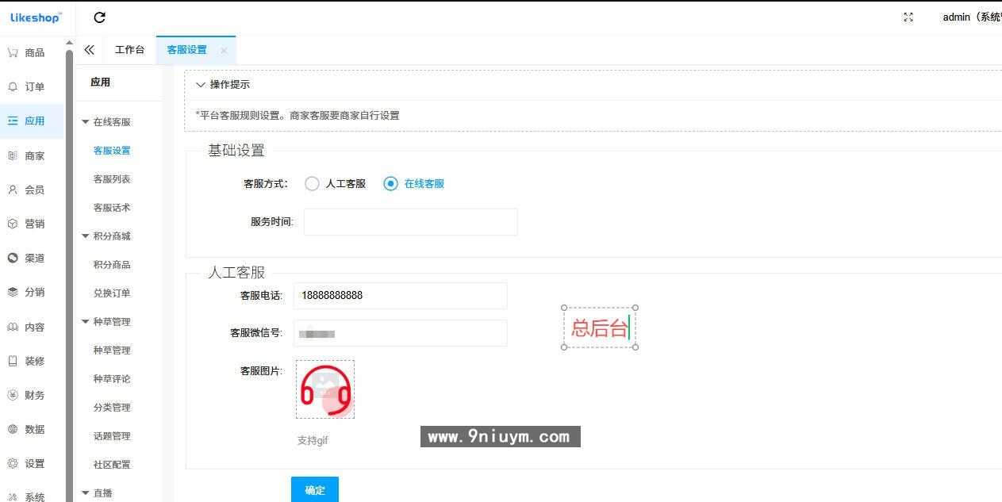The height and width of the screenshot is (502, 1002).
Task: Collapse the 操作提示 tips panel
Action: 201,84
